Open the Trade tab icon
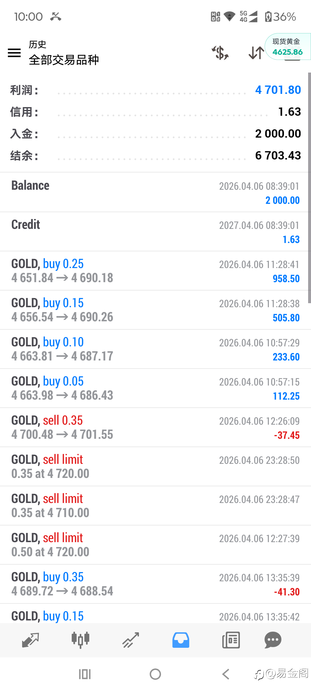This screenshot has height=691, width=311. pos(131,640)
